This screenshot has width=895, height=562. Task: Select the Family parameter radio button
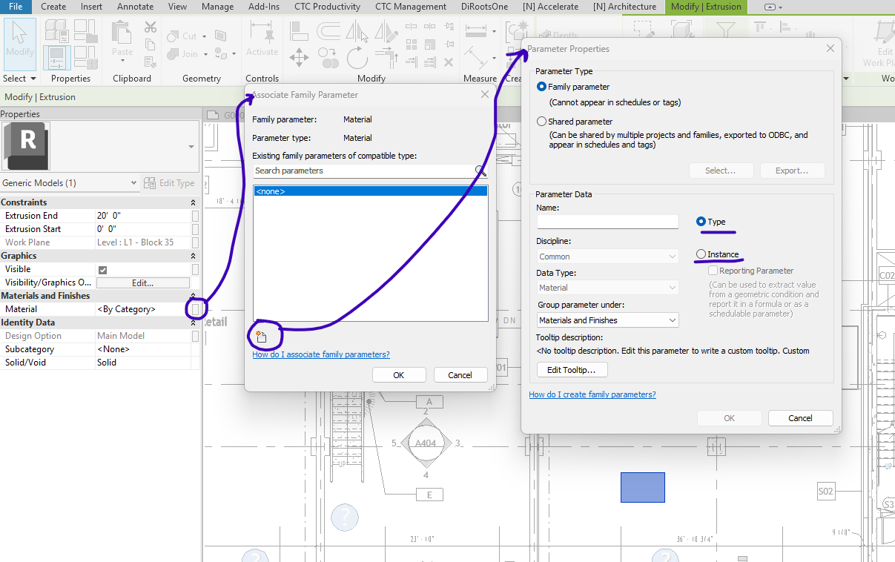(x=542, y=87)
